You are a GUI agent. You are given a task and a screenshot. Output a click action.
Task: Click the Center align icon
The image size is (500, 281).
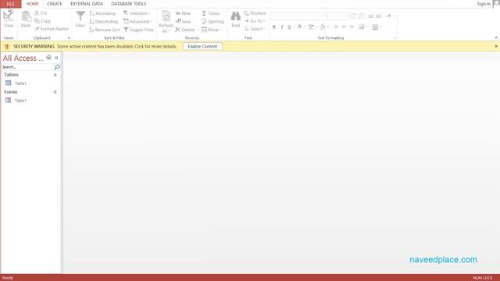click(x=344, y=27)
